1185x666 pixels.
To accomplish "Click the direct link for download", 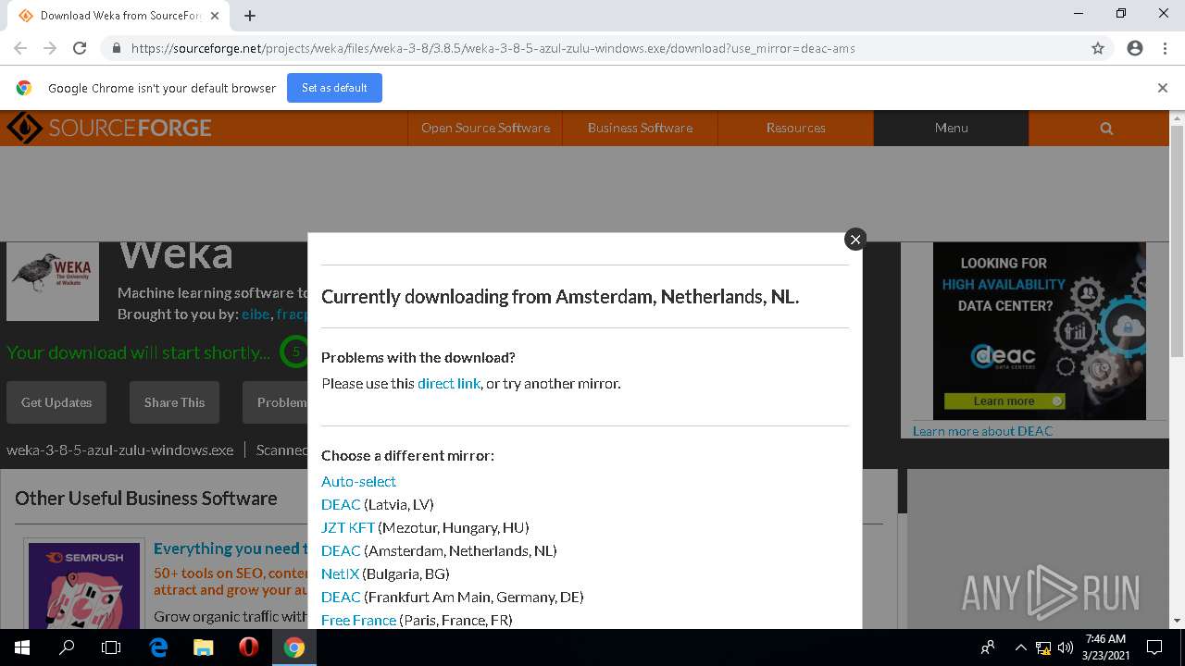I will coord(449,383).
